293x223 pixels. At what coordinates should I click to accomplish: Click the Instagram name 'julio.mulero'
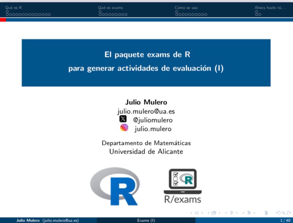pyautogui.click(x=153, y=129)
